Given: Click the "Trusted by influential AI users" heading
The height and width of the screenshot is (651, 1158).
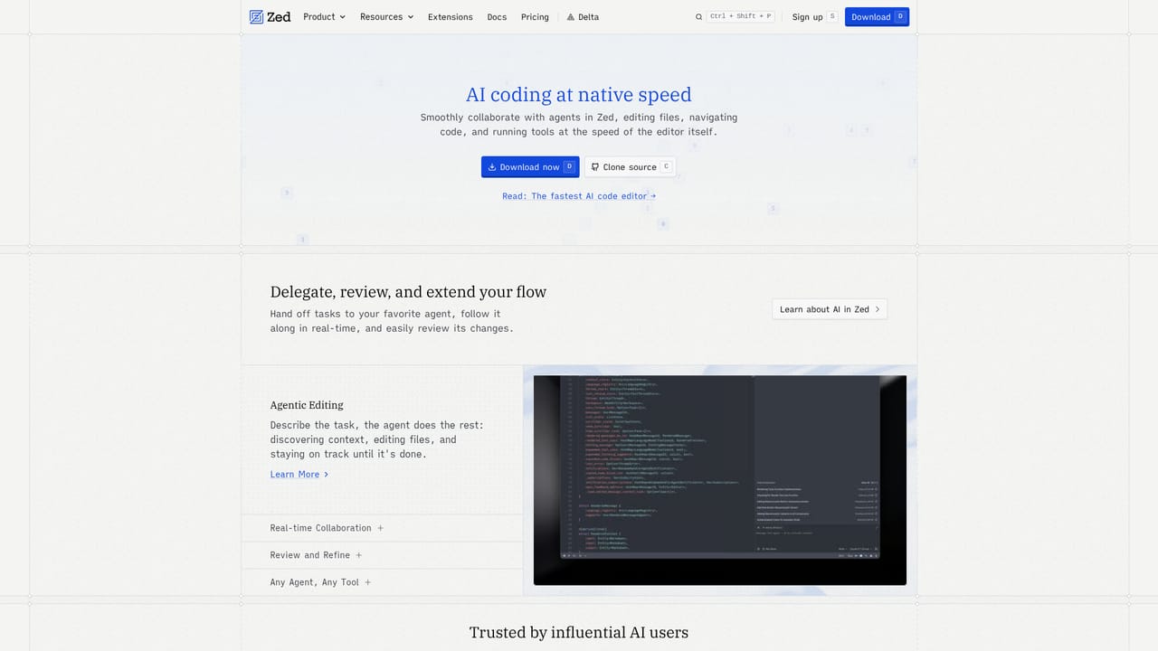Looking at the screenshot, I should coord(579,632).
